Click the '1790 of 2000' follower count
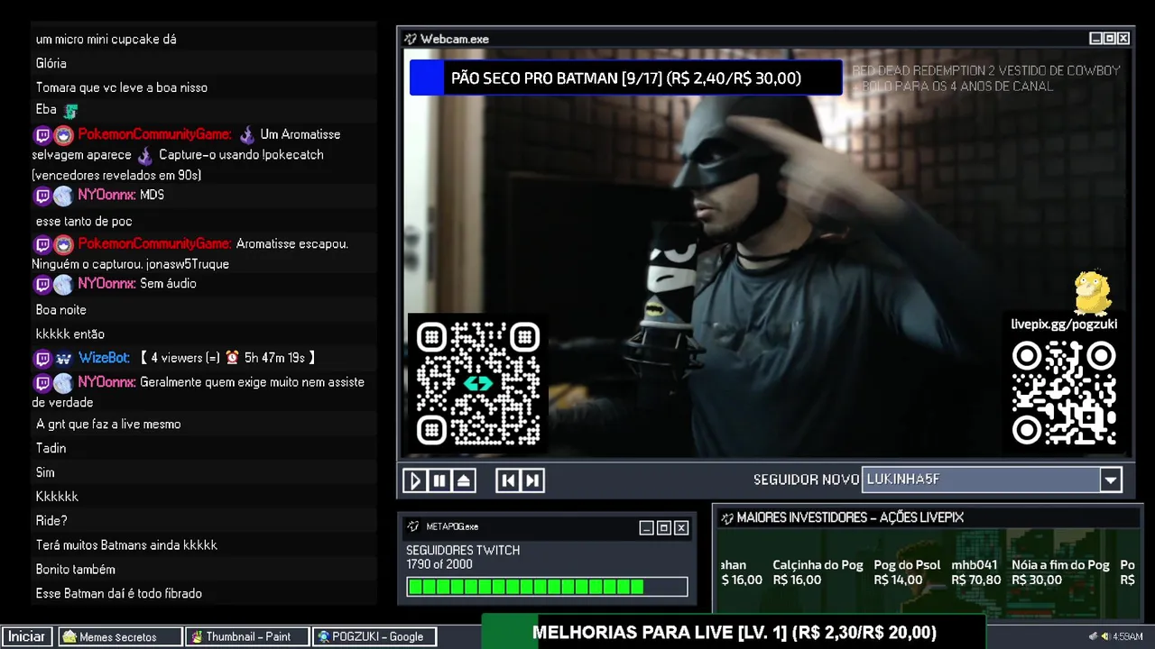The image size is (1155, 649). point(439,564)
